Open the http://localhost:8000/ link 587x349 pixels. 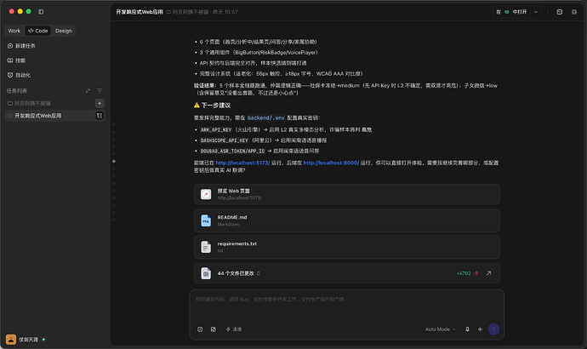[x=331, y=163]
